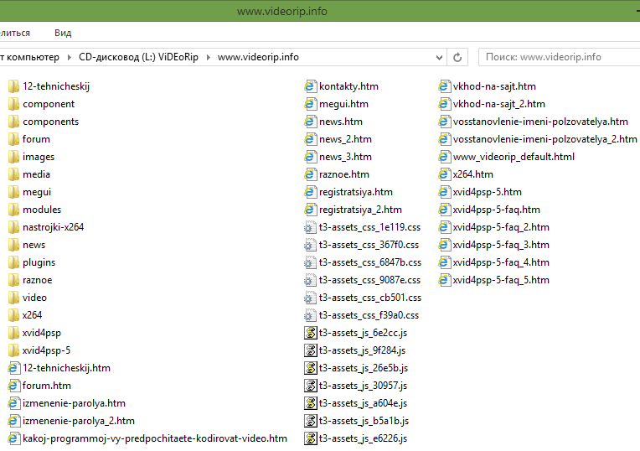Click the forum folder icon

point(13,139)
